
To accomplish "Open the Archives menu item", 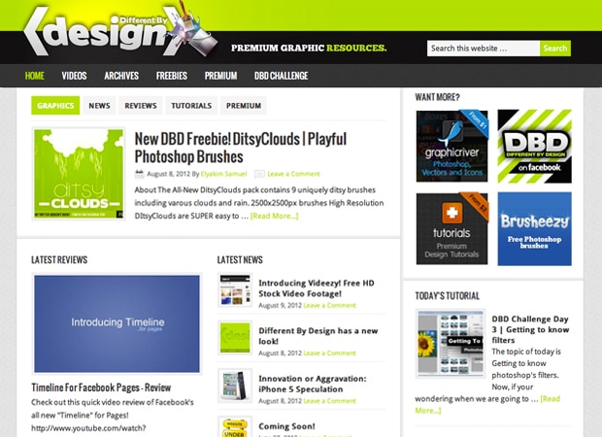I will pos(121,76).
